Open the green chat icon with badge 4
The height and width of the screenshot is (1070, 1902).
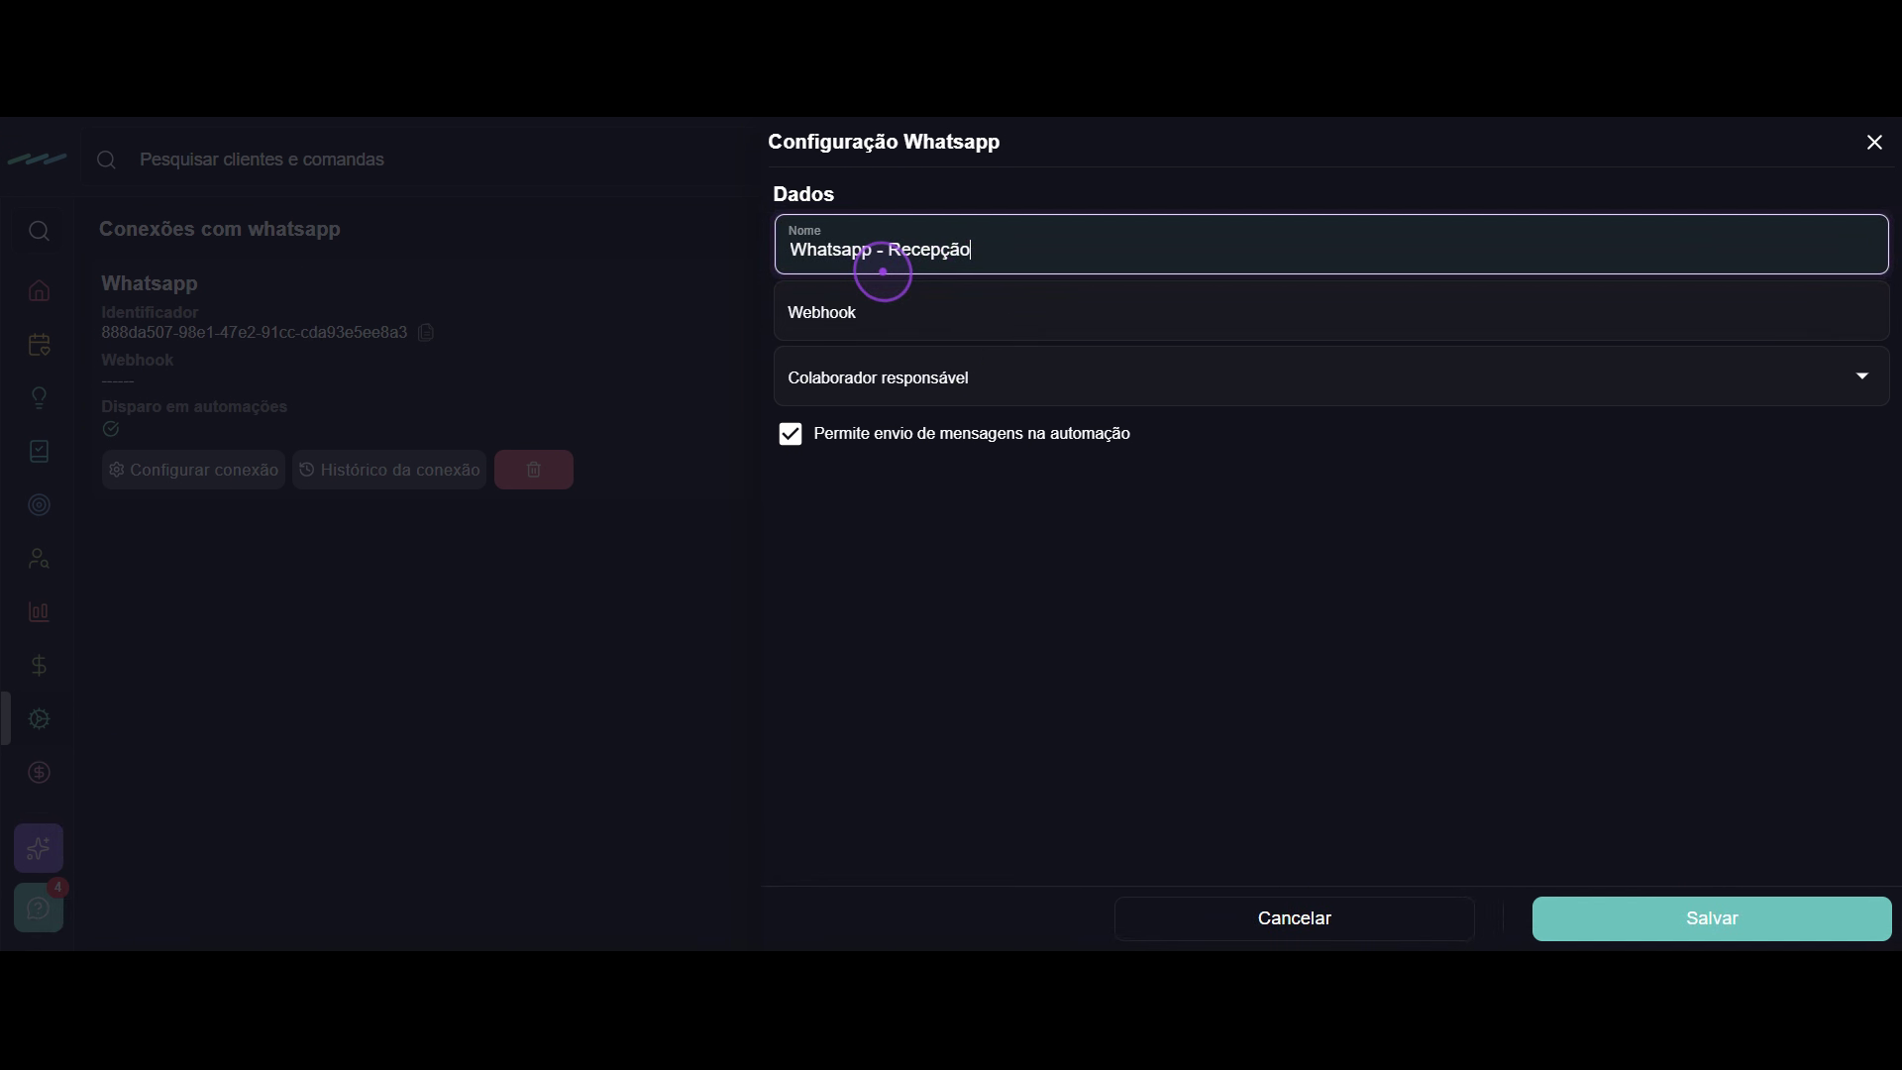(39, 908)
